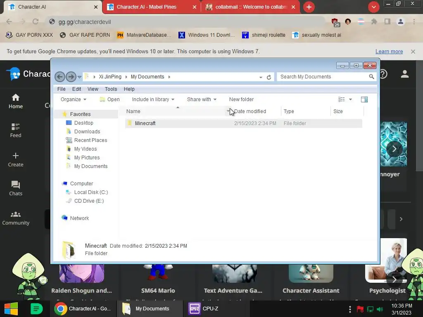
Task: Toggle the preview pane icon
Action: [x=364, y=99]
